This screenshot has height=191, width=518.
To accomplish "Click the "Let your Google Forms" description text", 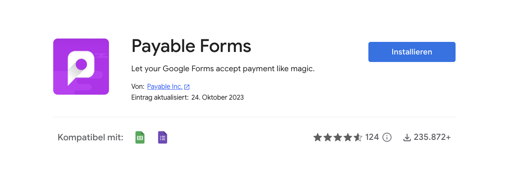I will [x=223, y=69].
